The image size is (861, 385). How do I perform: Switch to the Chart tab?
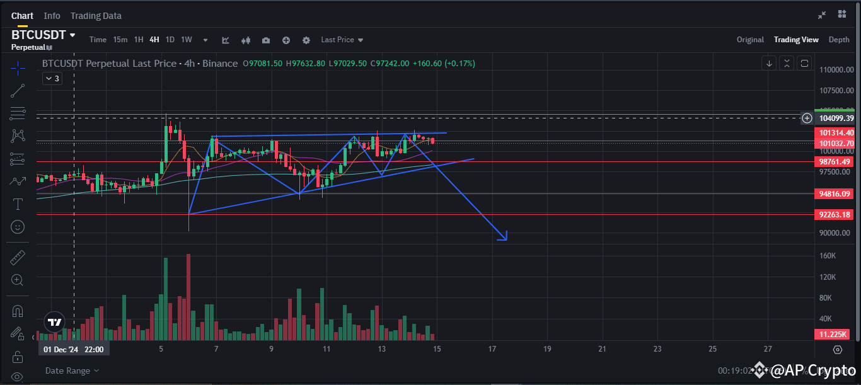[22, 16]
